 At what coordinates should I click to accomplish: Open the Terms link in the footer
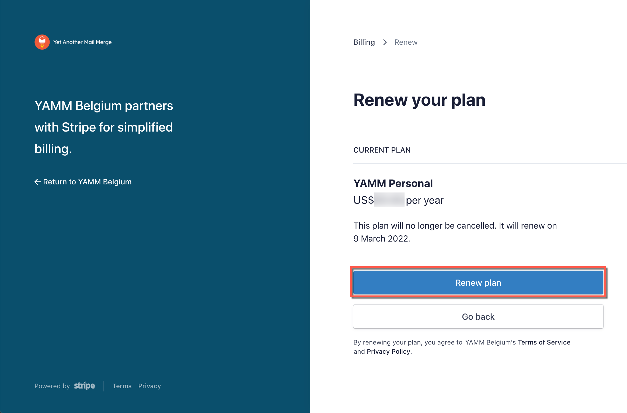click(122, 386)
